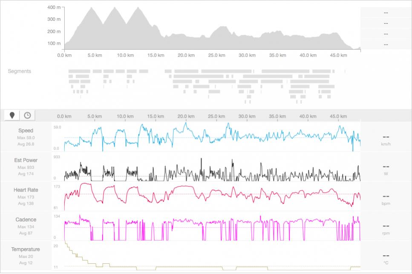Click the 20.0 km tick on the lower distance ruler
Viewport: 412px width, 274px height.
(186, 116)
